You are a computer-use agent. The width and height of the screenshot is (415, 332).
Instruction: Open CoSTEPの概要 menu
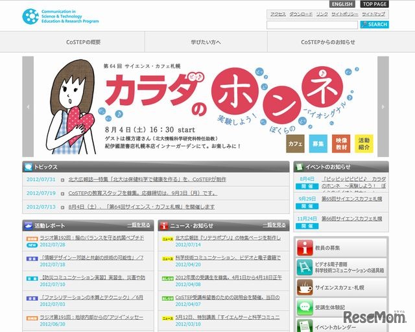(83, 42)
